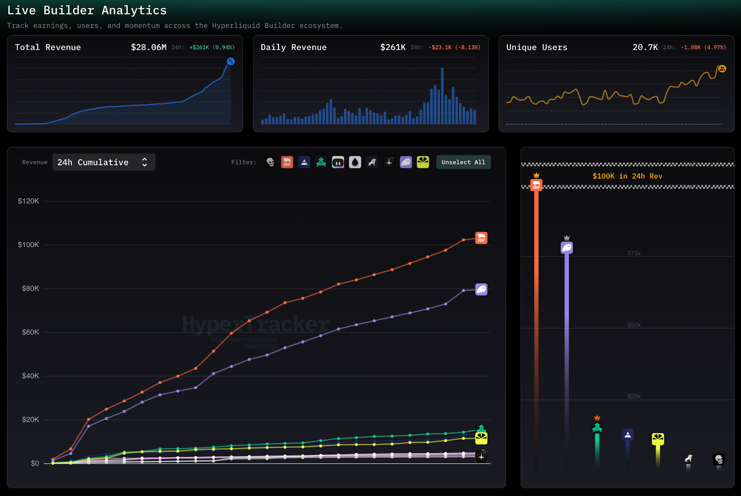Select the purple ghost icon atop its race bar

567,248
